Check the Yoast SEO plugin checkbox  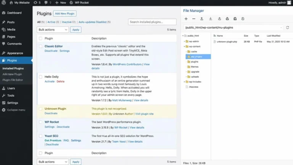(x=40, y=136)
